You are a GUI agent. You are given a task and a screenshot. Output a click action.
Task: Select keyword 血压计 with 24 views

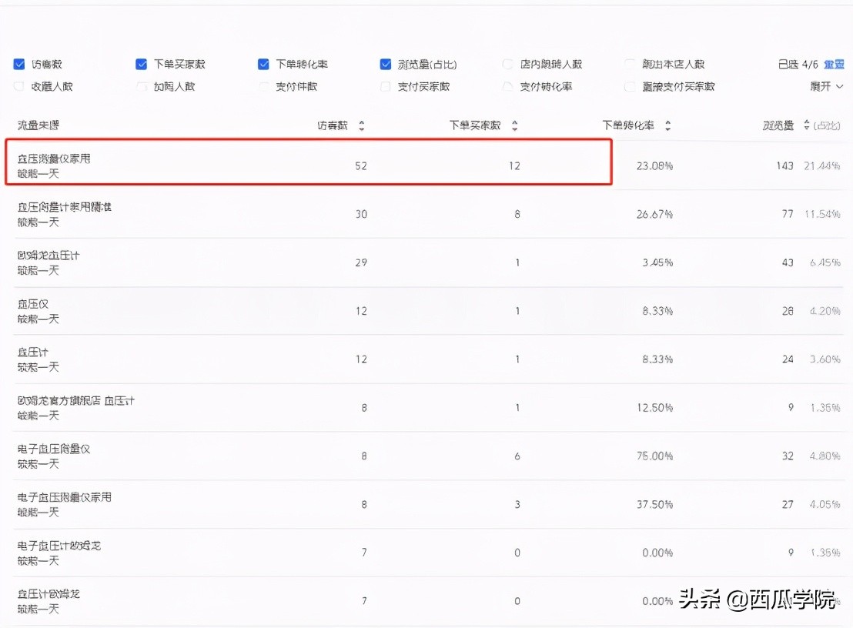click(32, 352)
